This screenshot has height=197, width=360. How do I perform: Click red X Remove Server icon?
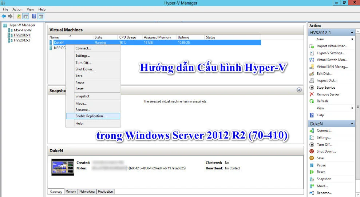[x=312, y=94]
